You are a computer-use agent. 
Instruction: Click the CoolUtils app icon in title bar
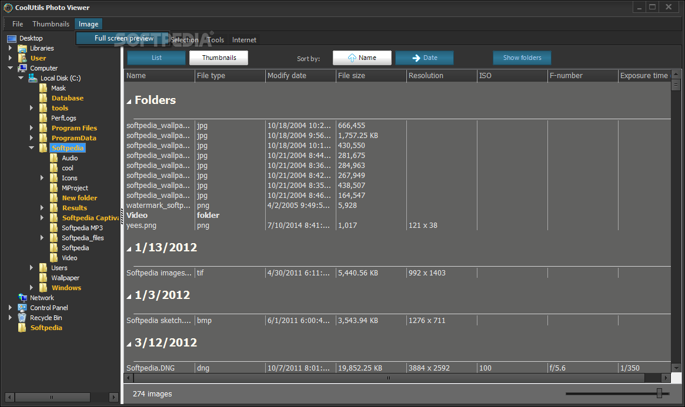click(8, 8)
